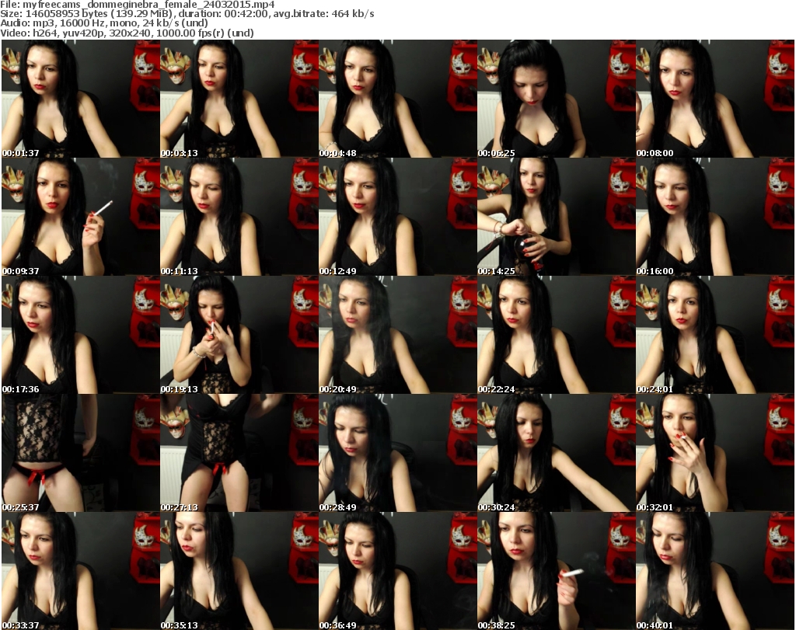This screenshot has height=630, width=796.
Task: Open the 00:14:25 preview frame
Action: coord(557,217)
